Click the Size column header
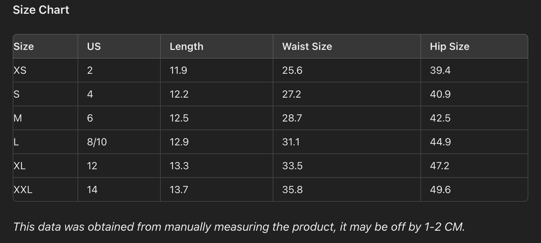This screenshot has height=243, width=541. point(24,46)
